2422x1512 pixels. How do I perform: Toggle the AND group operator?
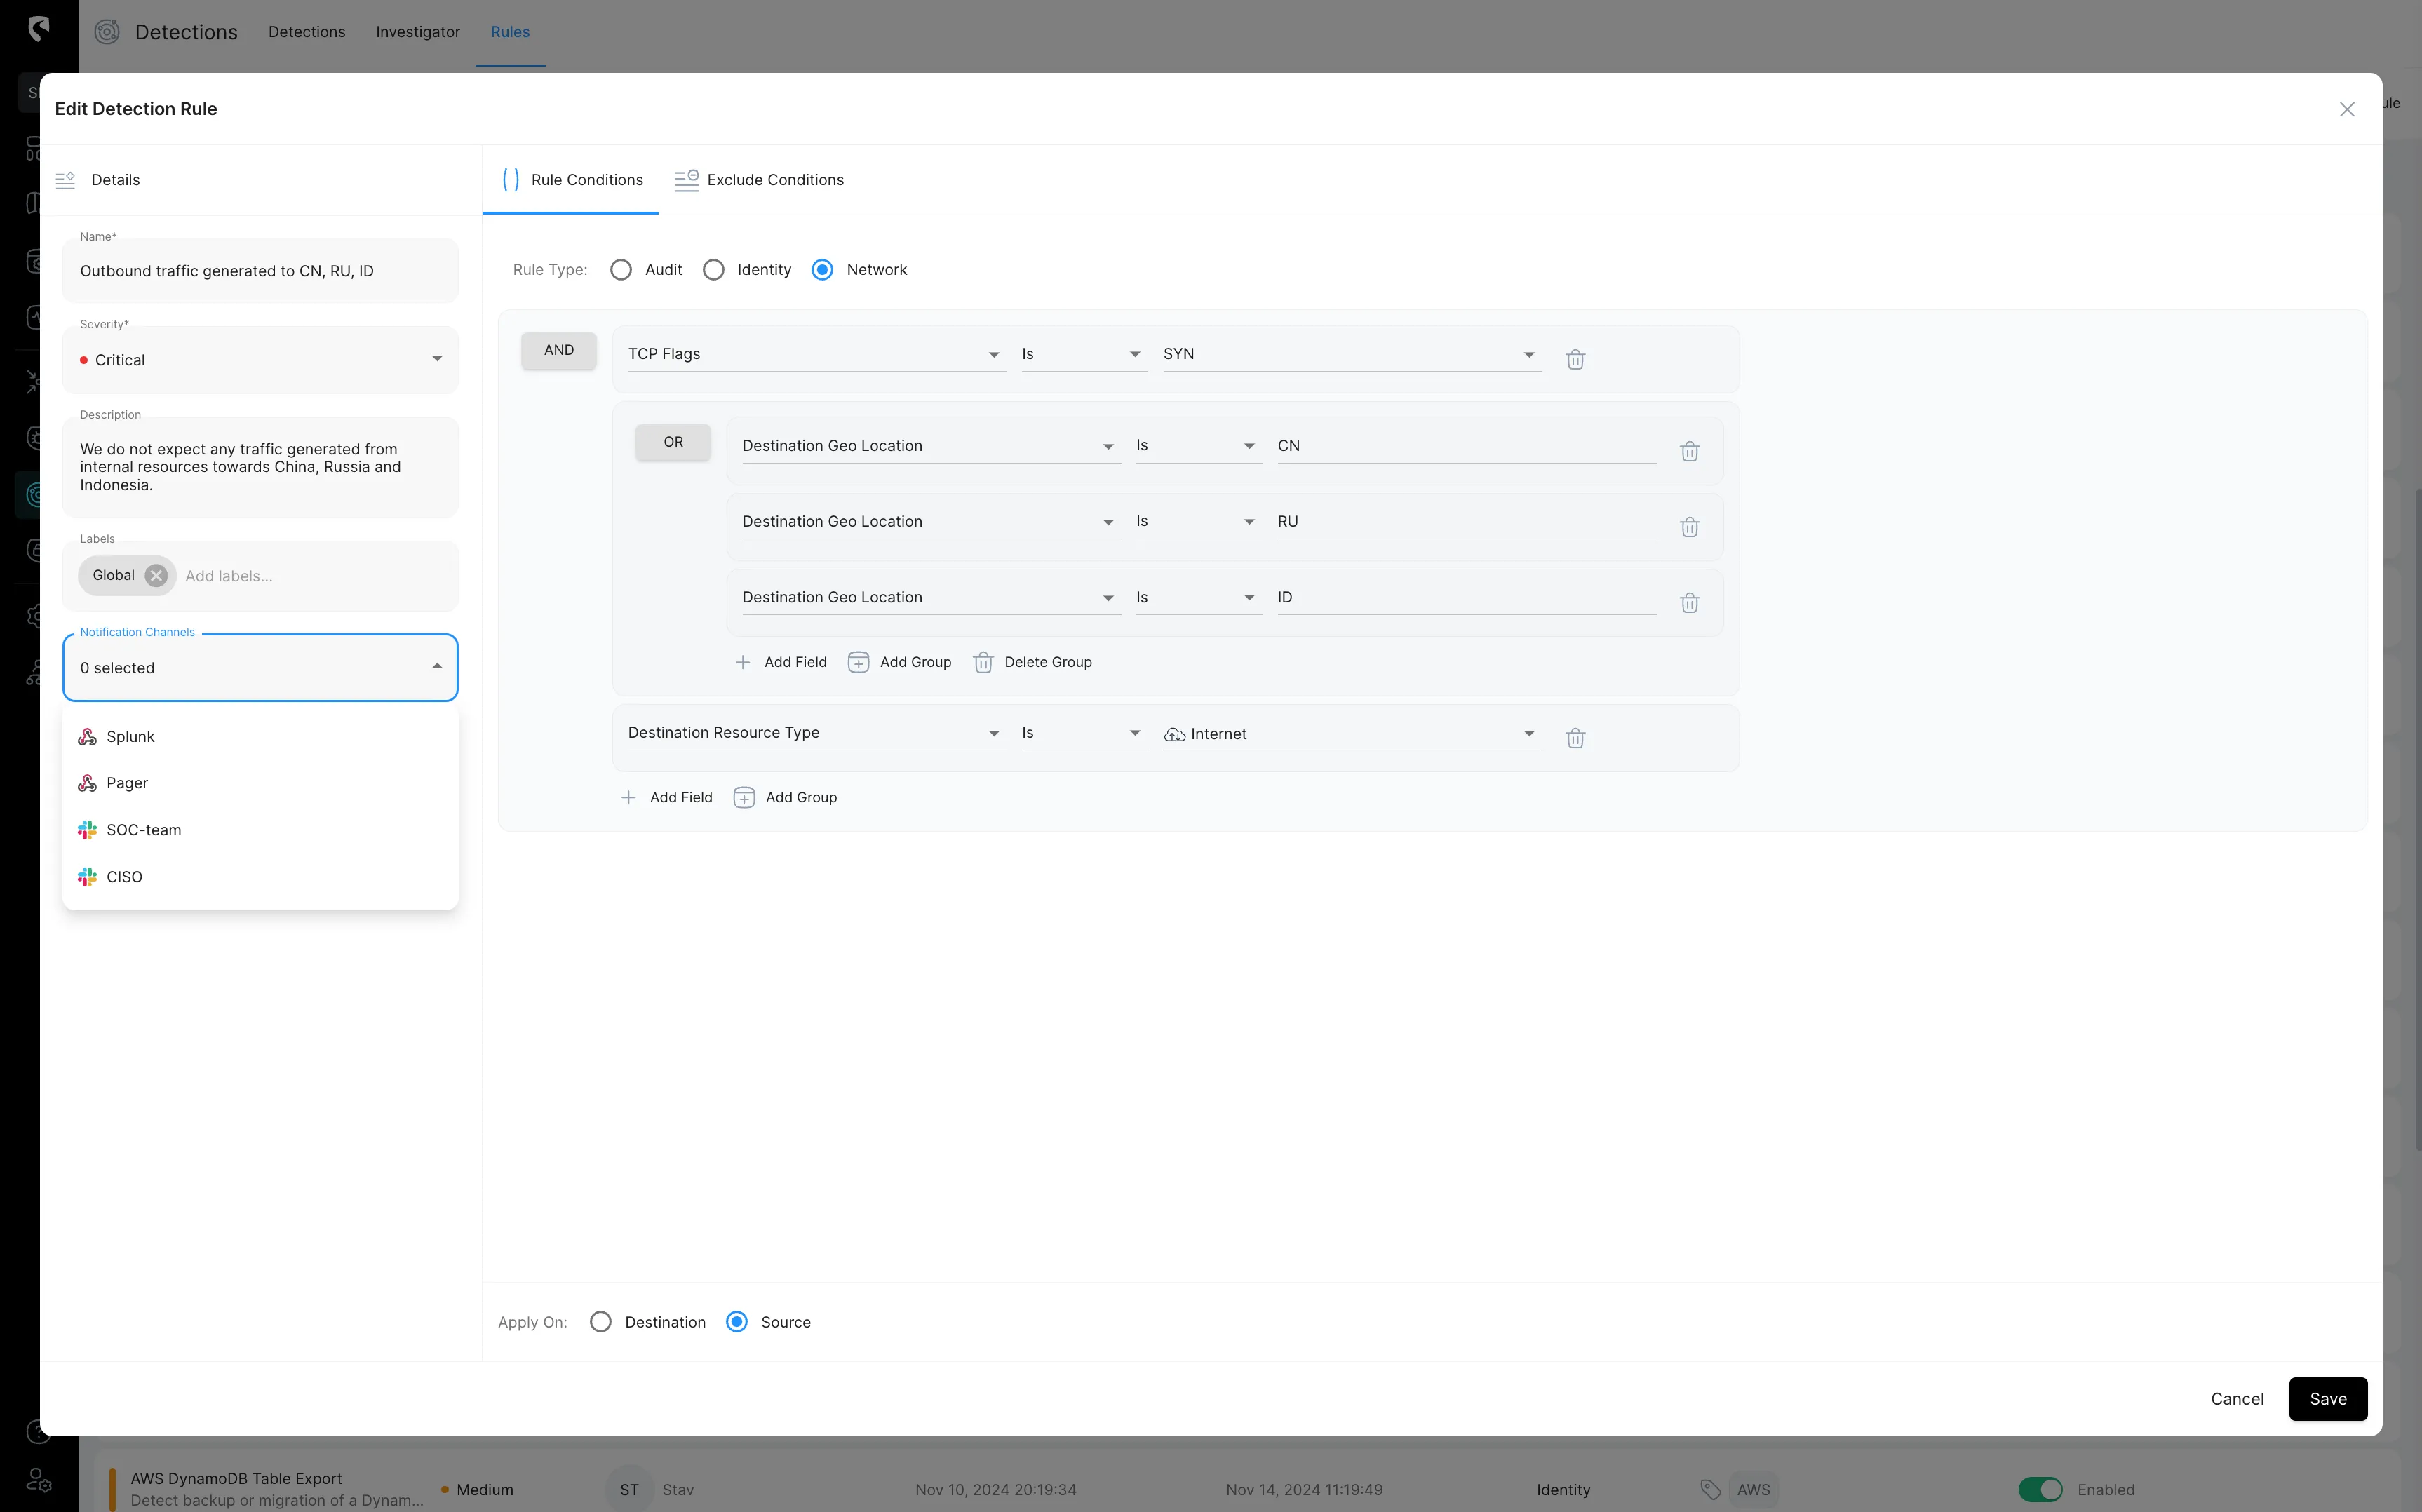pos(559,350)
